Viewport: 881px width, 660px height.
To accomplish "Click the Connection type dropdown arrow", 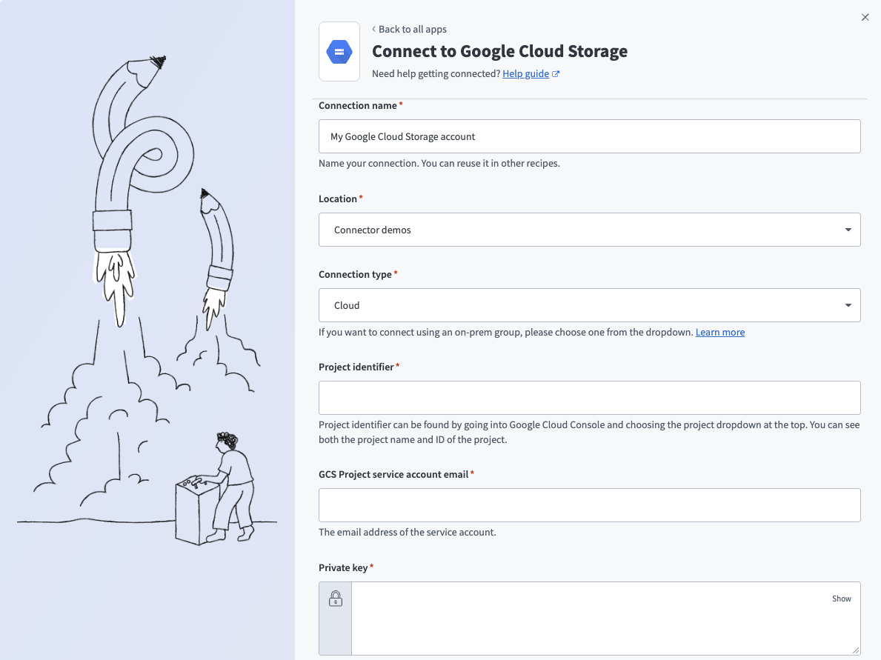I will [x=848, y=305].
